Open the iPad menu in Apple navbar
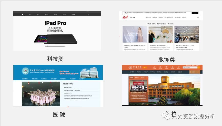The image size is (222, 126). point(38,15)
